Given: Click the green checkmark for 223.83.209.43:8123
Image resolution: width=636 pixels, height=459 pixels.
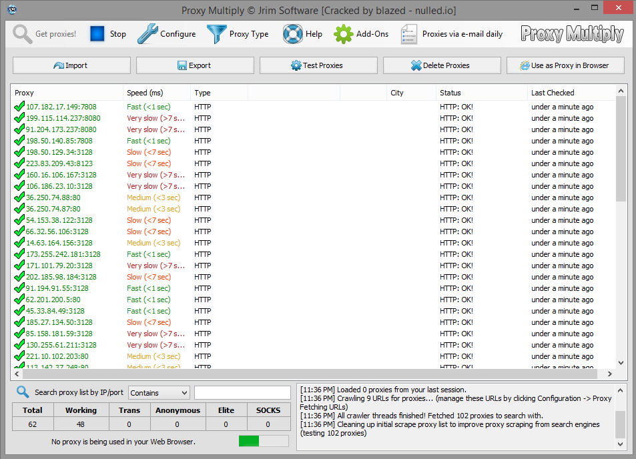Looking at the screenshot, I should [19, 163].
